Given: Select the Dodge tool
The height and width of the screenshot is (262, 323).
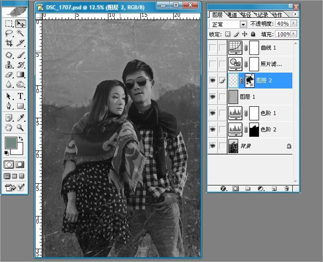Looking at the screenshot, I should point(20,84).
